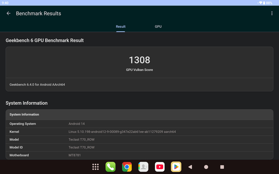This screenshot has width=279, height=174.
Task: Tap the Linux kernel version string
Action: tap(122, 132)
